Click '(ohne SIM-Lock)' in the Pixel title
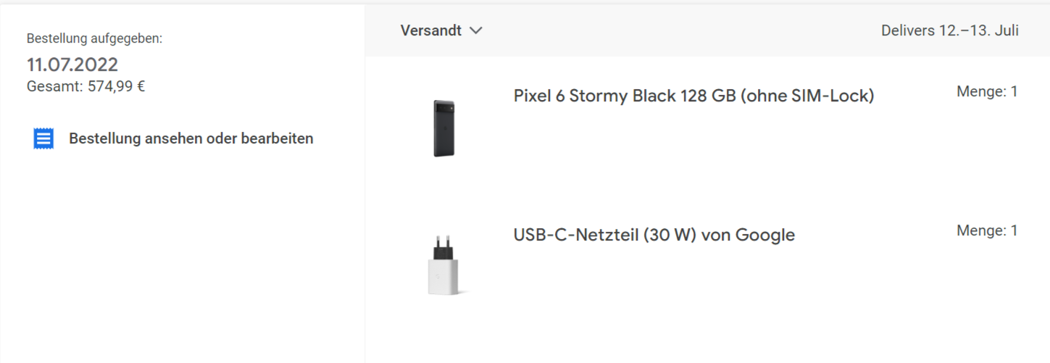Viewport: 1050px width, 363px height. [807, 96]
